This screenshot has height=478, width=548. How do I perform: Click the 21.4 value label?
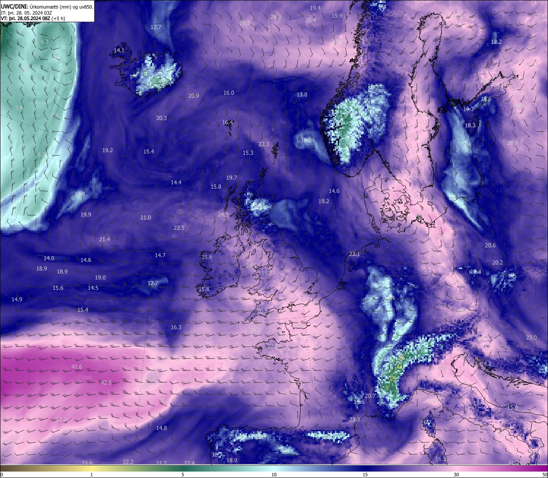coord(104,239)
